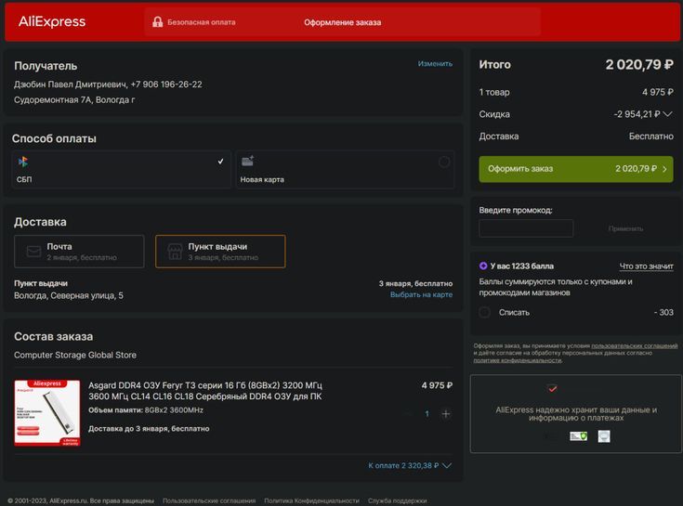The height and width of the screenshot is (506, 683).
Task: Increase item quantity with plus button
Action: pyautogui.click(x=446, y=414)
